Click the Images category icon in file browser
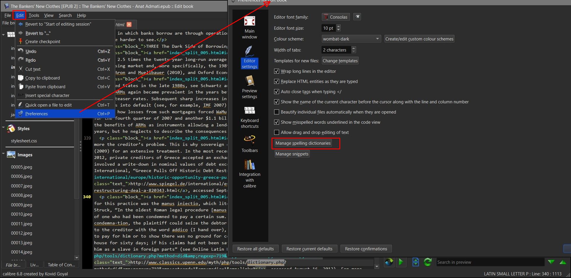The height and width of the screenshot is (278, 571). coord(11,155)
